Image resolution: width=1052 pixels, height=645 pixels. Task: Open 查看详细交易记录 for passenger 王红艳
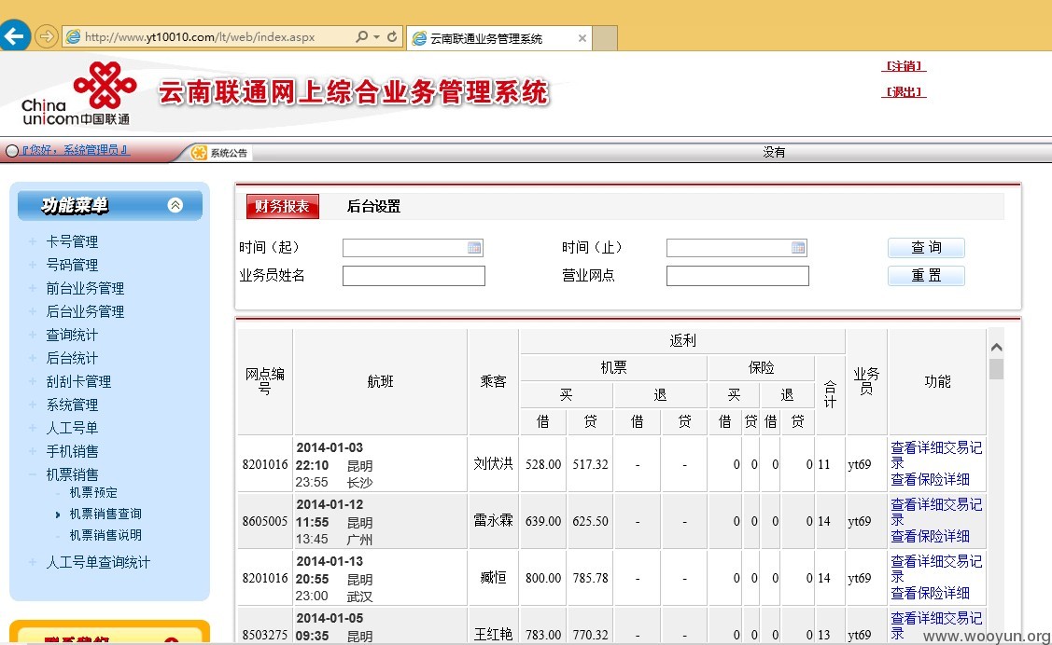[936, 625]
